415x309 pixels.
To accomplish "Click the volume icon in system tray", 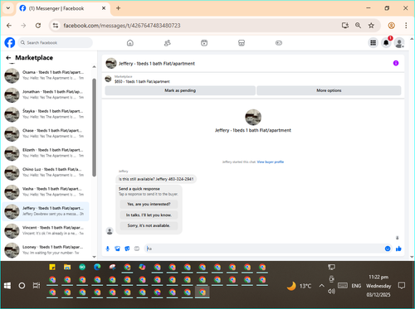I will pyautogui.click(x=331, y=292).
